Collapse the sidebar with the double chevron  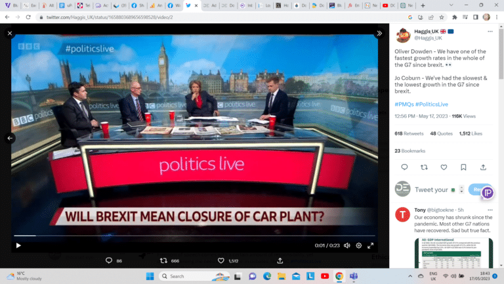pyautogui.click(x=379, y=33)
